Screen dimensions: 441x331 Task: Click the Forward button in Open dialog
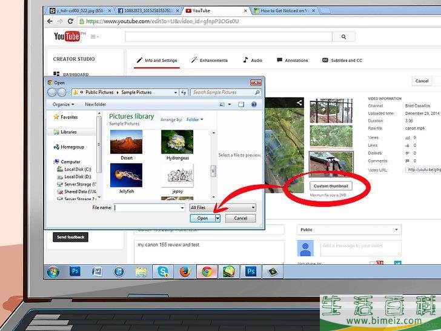click(62, 92)
